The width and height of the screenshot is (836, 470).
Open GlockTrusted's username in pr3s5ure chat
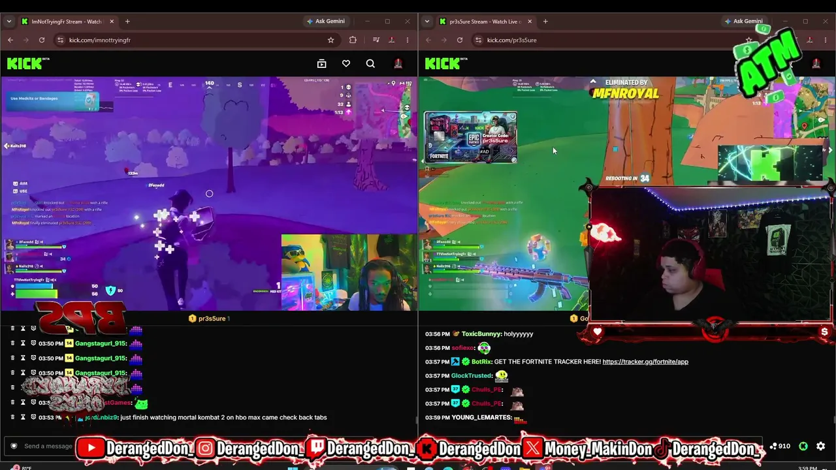click(472, 376)
